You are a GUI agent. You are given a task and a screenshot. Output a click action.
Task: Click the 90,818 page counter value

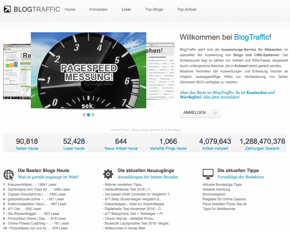(x=27, y=141)
